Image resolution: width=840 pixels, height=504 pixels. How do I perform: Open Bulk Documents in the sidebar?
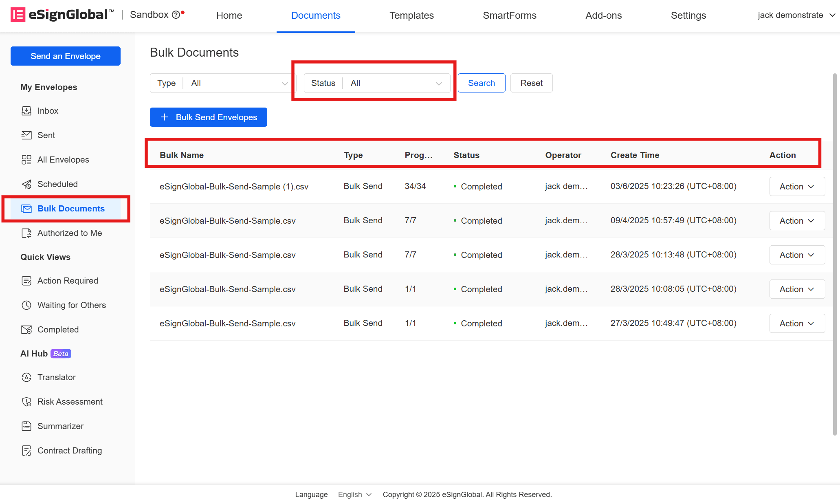coord(66,209)
